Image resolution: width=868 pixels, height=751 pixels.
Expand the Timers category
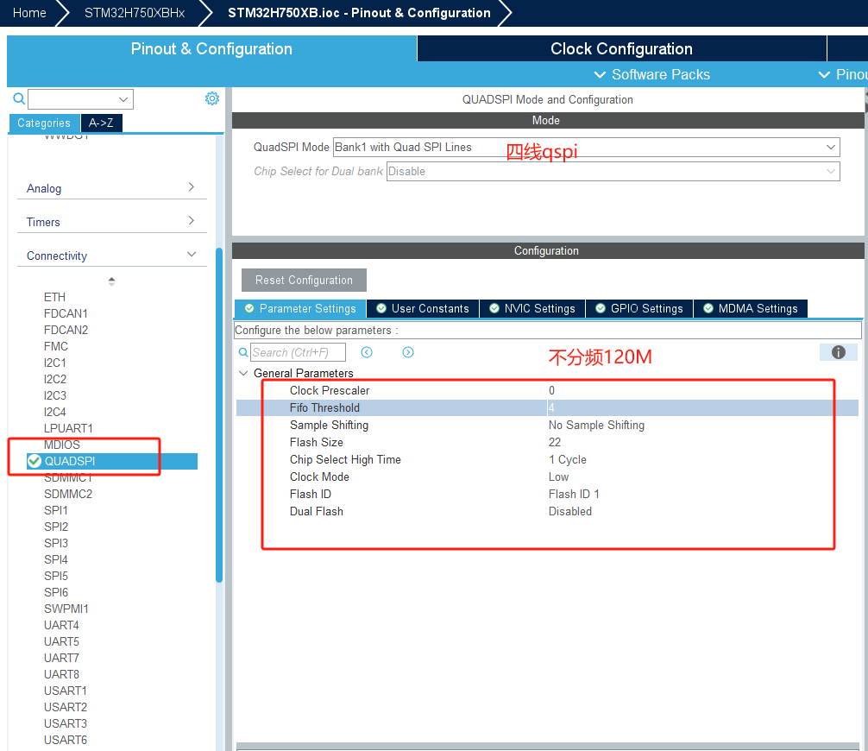(112, 222)
